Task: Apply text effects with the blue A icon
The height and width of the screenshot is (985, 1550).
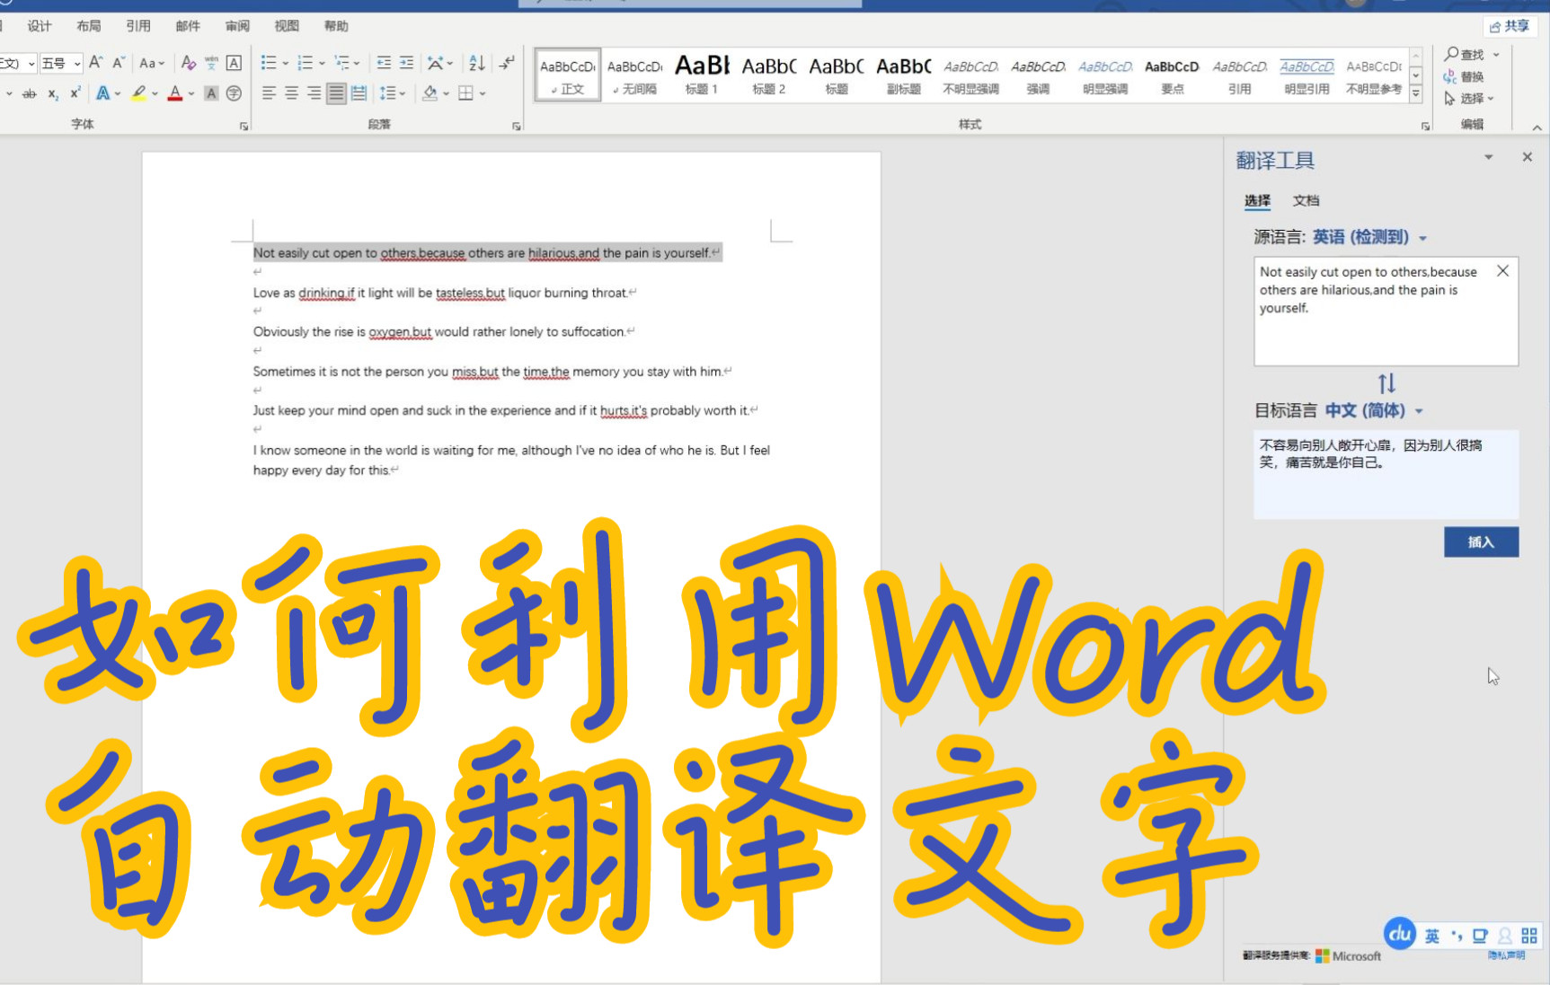Action: pyautogui.click(x=103, y=92)
